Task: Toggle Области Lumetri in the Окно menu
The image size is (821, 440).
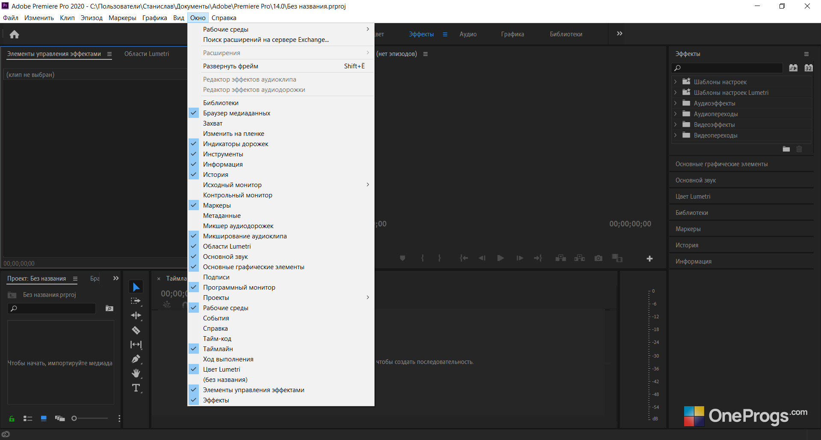Action: tap(281, 246)
